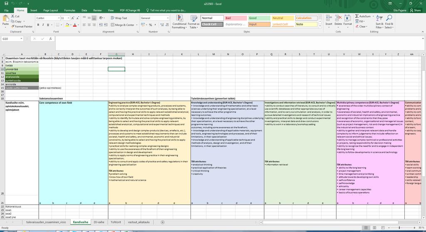Image resolution: width=426 pixels, height=232 pixels.
Task: Open the font name Calibri dropdown
Action: point(59,18)
